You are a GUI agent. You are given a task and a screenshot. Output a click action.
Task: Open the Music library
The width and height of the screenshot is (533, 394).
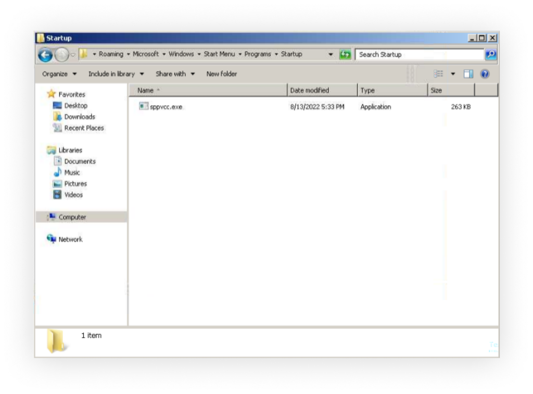pos(72,173)
